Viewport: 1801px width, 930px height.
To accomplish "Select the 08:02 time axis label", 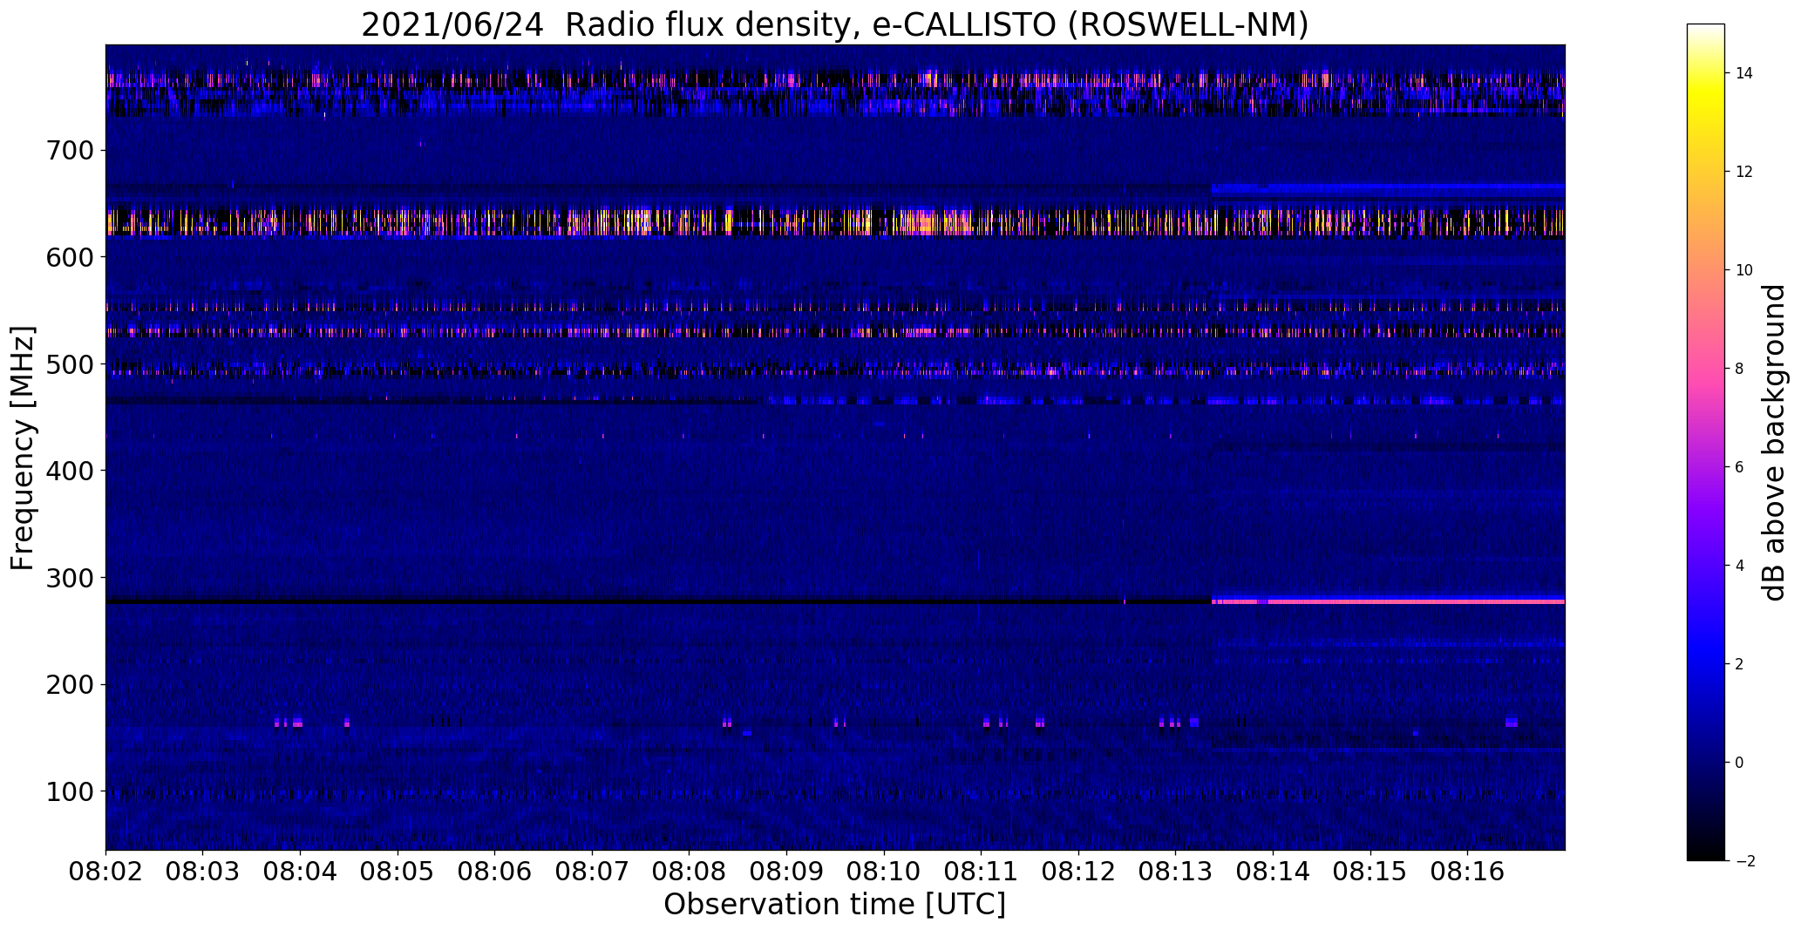I will coord(105,871).
